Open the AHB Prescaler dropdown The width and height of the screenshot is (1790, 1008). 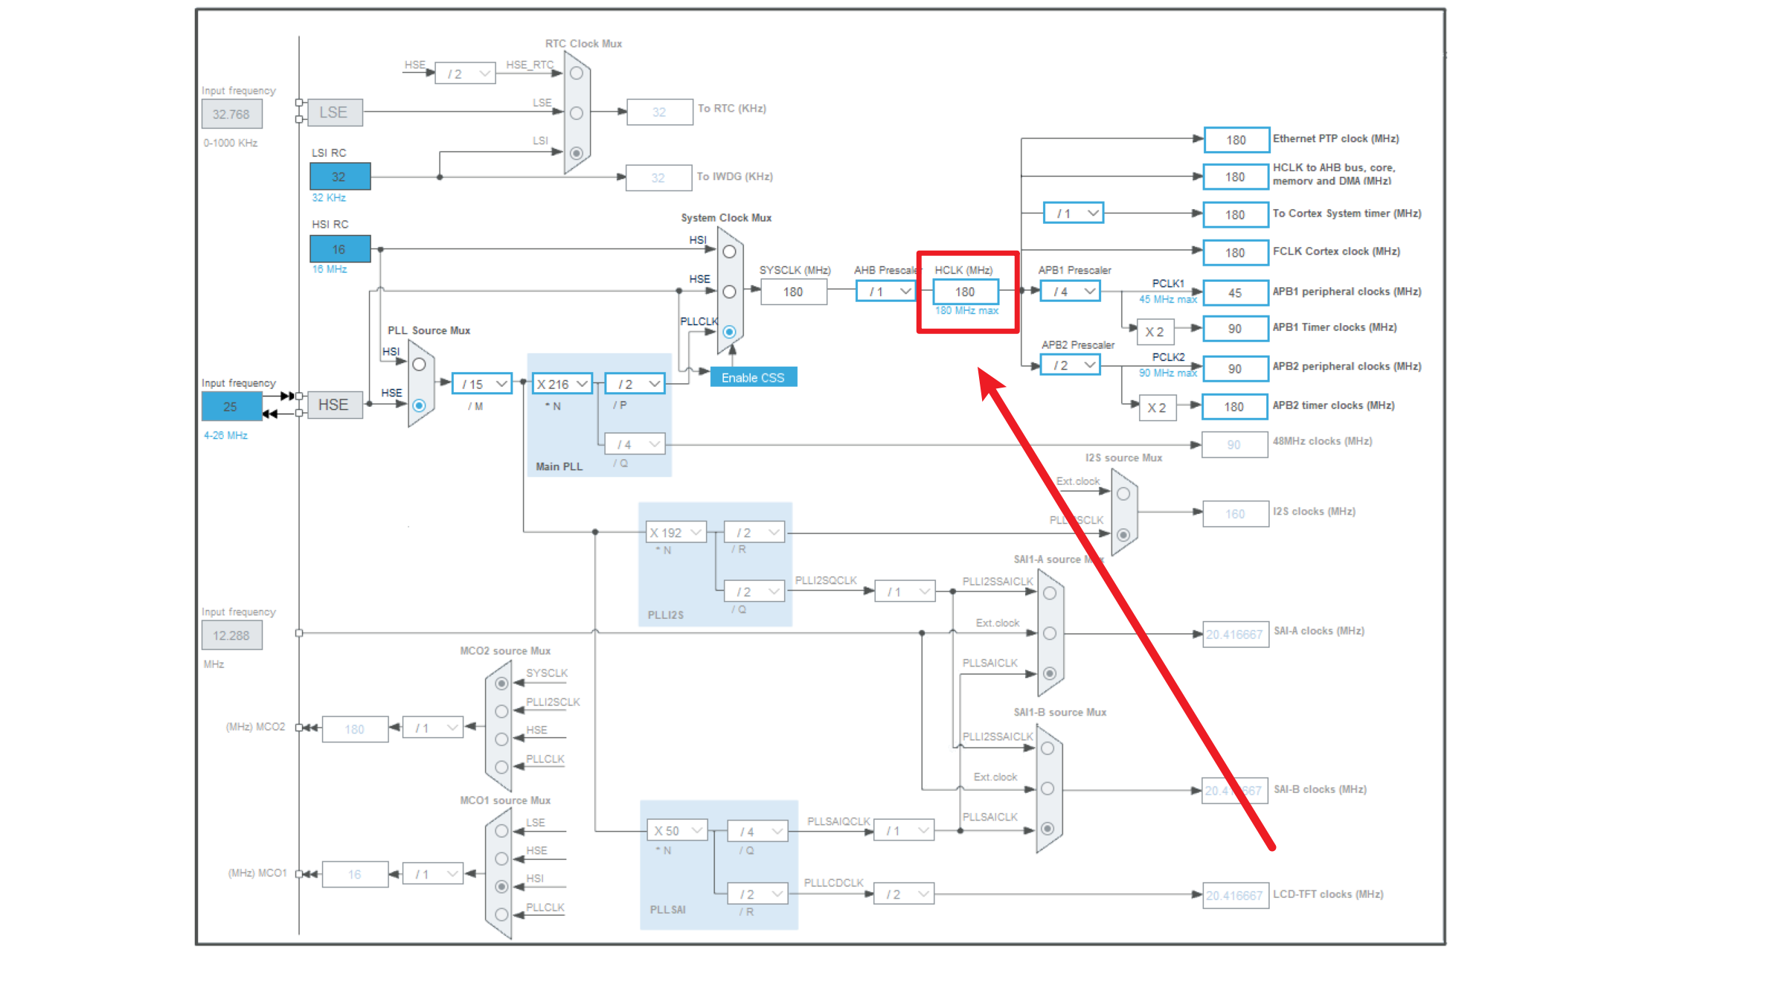pos(885,292)
